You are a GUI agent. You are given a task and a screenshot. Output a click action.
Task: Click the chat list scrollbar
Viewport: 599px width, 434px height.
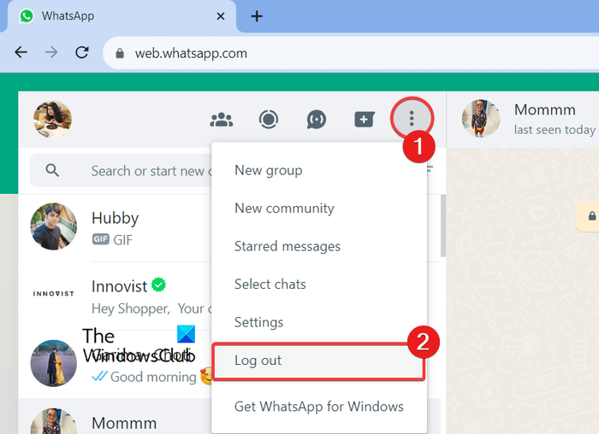(x=443, y=226)
